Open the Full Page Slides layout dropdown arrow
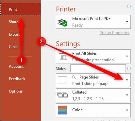Image resolution: width=135 pixels, height=121 pixels. (x=127, y=80)
